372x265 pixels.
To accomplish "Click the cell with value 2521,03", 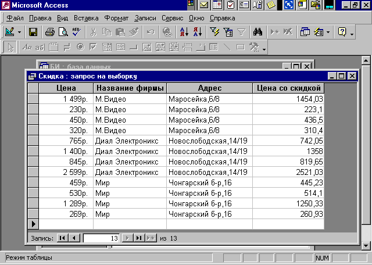I will (x=288, y=172).
